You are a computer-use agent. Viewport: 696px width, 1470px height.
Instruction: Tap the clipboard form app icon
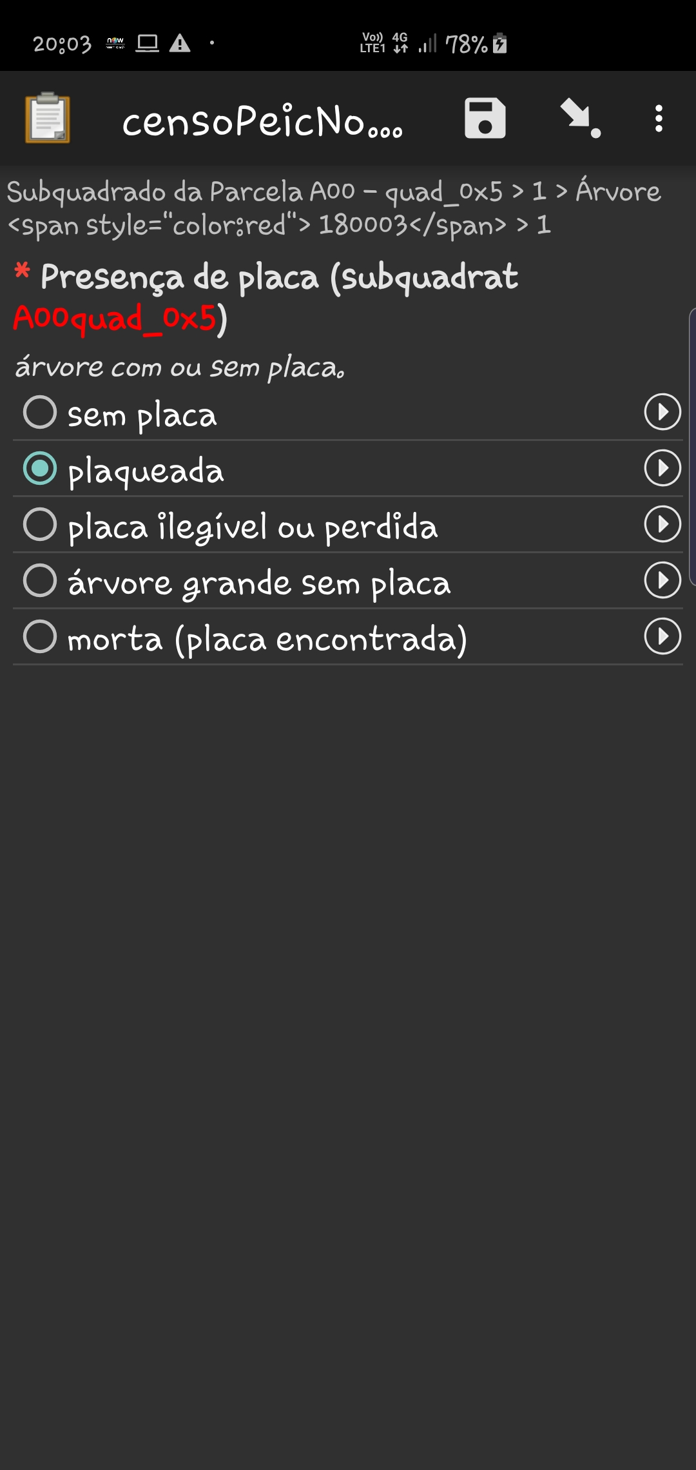coord(48,118)
